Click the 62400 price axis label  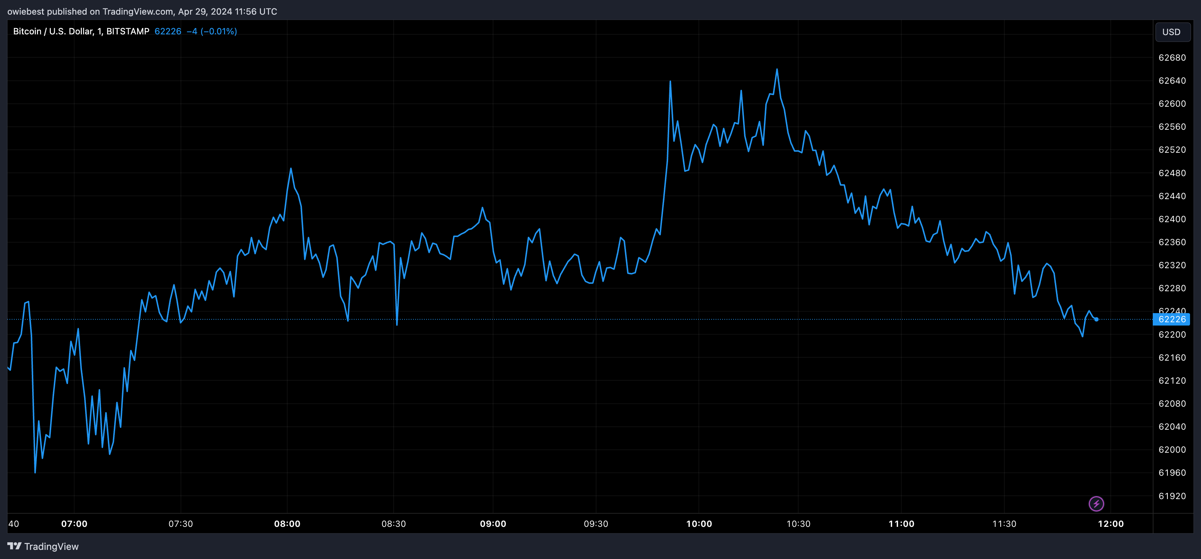[1172, 219]
